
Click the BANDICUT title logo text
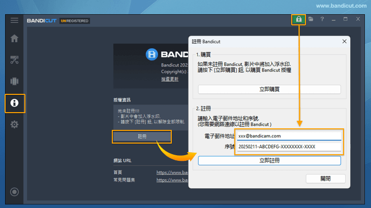[x=42, y=21]
